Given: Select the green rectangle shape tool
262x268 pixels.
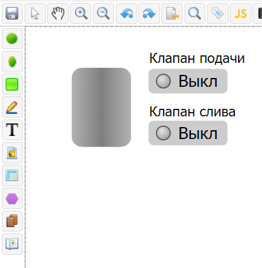Looking at the screenshot, I should point(12,84).
